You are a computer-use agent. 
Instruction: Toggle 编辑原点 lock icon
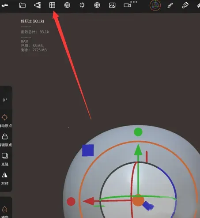5,136
